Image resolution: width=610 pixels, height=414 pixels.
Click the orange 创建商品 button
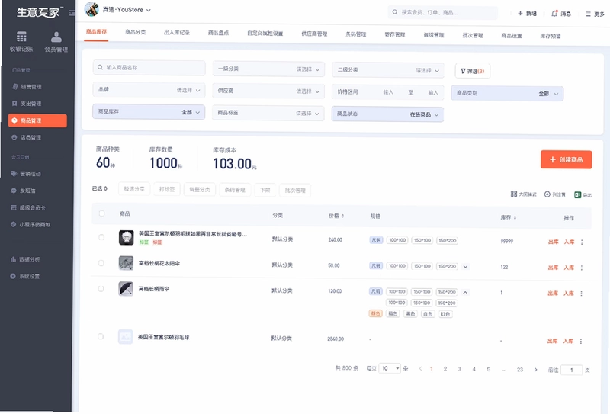(x=566, y=159)
